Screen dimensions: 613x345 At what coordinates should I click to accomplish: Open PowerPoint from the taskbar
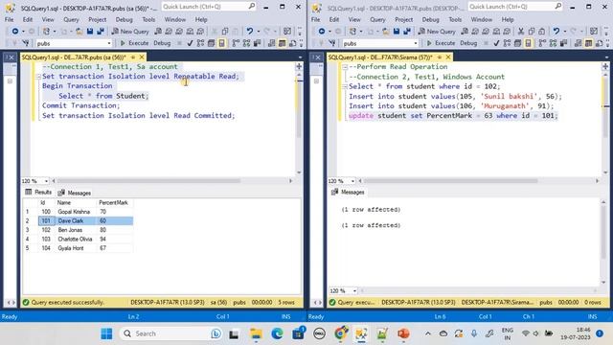pyautogui.click(x=403, y=333)
